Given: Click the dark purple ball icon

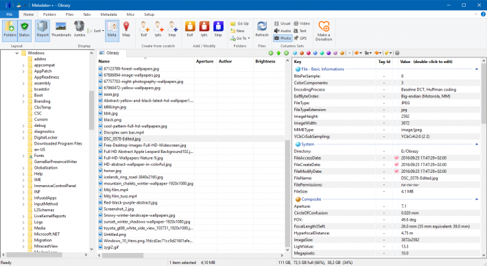Looking at the screenshot, I should 329,53.
